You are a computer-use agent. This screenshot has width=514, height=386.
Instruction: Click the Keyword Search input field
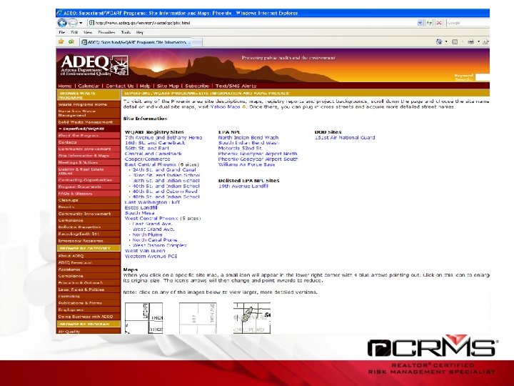pyautogui.click(x=483, y=77)
